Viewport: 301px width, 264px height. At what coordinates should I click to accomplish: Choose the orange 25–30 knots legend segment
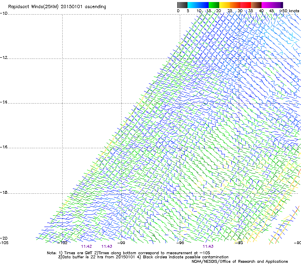(x=235, y=5)
